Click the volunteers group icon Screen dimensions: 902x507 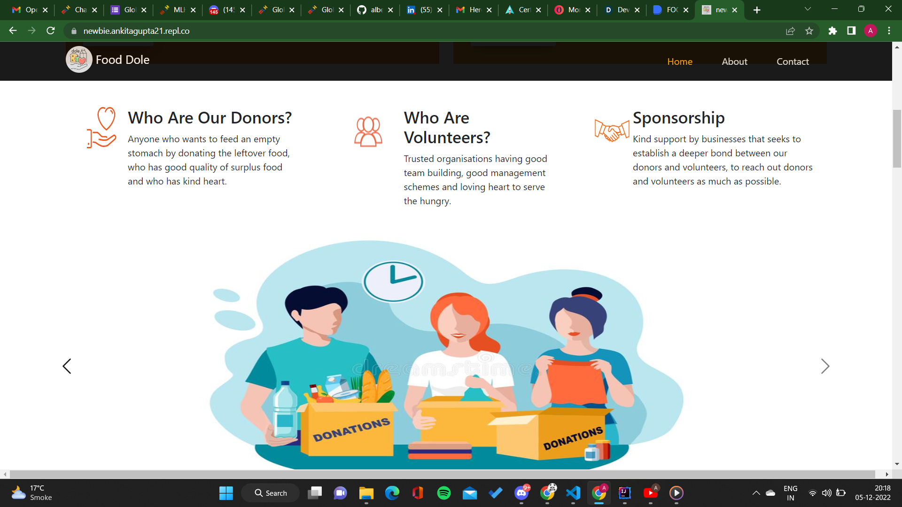pos(368,132)
